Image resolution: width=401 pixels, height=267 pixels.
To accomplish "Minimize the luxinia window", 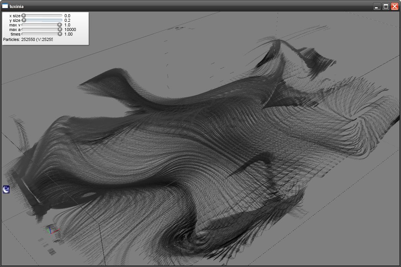I will (377, 7).
